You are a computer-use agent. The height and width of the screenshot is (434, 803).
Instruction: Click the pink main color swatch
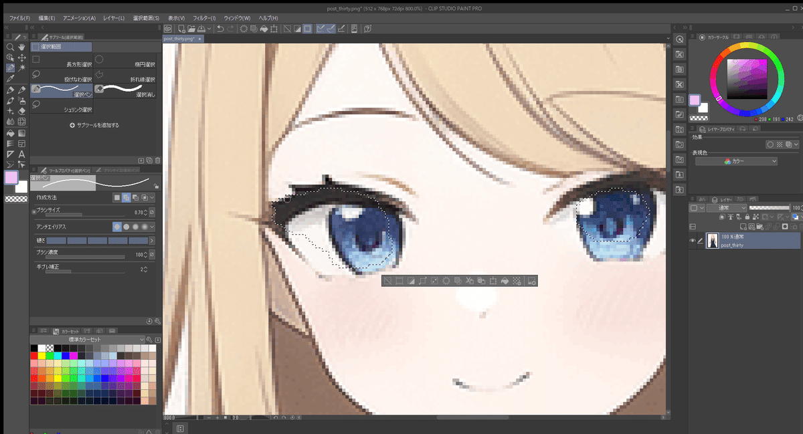[11, 178]
